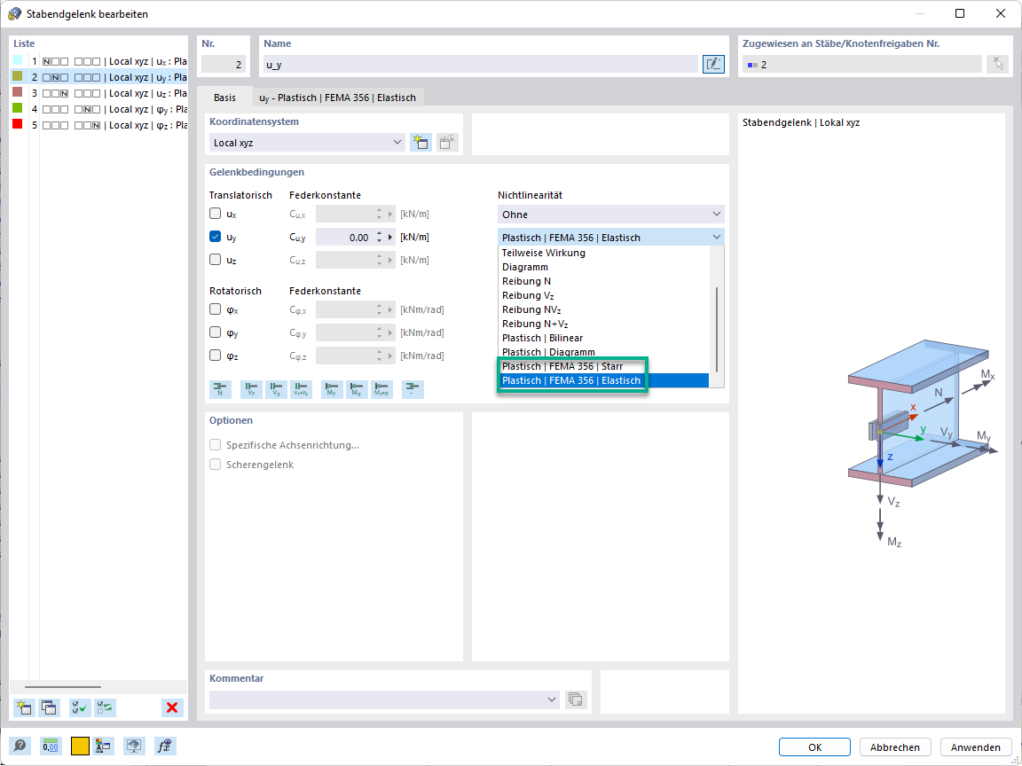
Task: Choose Reibung N+Vz option
Action: click(603, 324)
